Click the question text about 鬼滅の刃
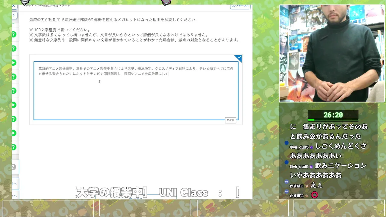The width and height of the screenshot is (386, 217). [x=112, y=20]
